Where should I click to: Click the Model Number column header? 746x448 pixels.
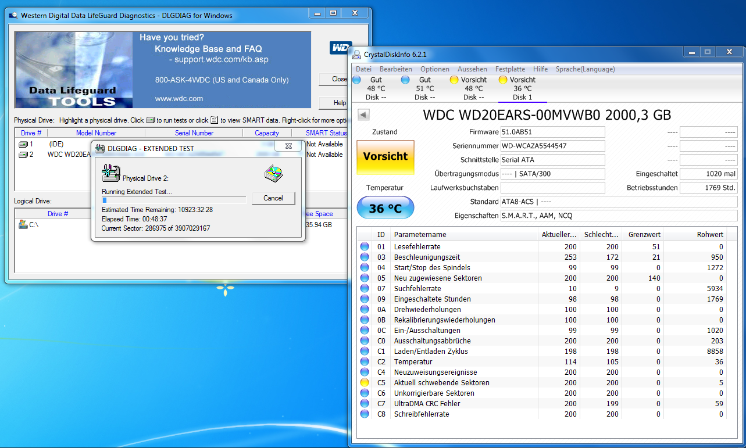pyautogui.click(x=96, y=133)
